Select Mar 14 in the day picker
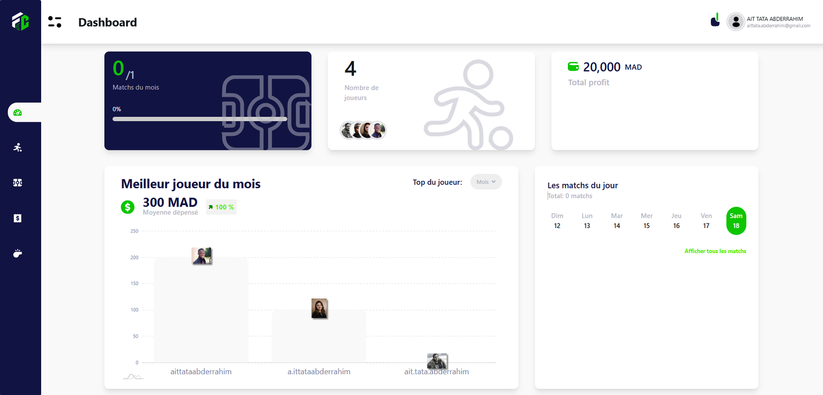The image size is (823, 395). [x=617, y=221]
